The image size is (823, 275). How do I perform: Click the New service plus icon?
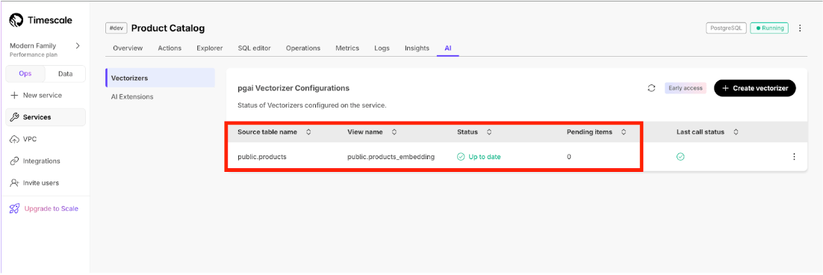pos(14,96)
